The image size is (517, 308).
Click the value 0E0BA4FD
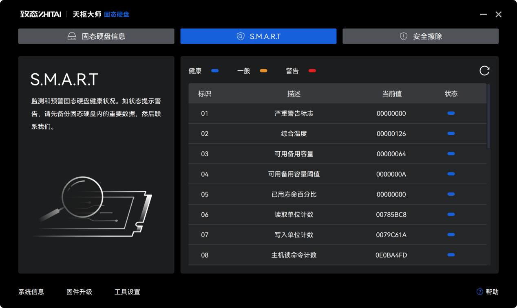pyautogui.click(x=391, y=255)
